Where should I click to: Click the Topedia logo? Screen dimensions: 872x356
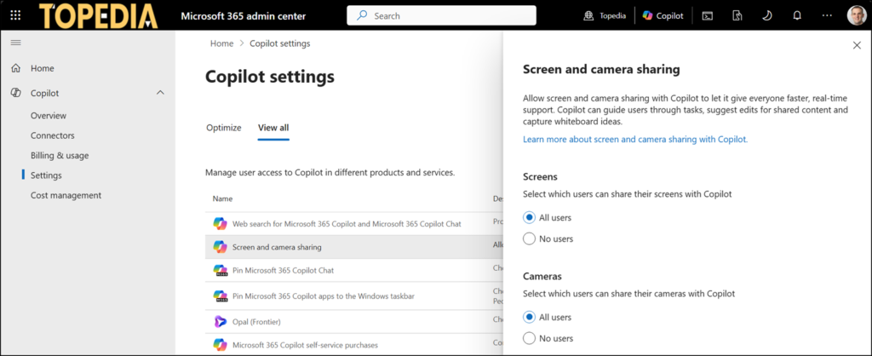tap(99, 15)
